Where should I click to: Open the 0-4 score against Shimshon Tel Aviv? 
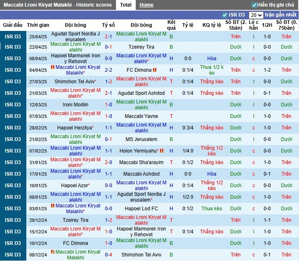[x=109, y=255]
